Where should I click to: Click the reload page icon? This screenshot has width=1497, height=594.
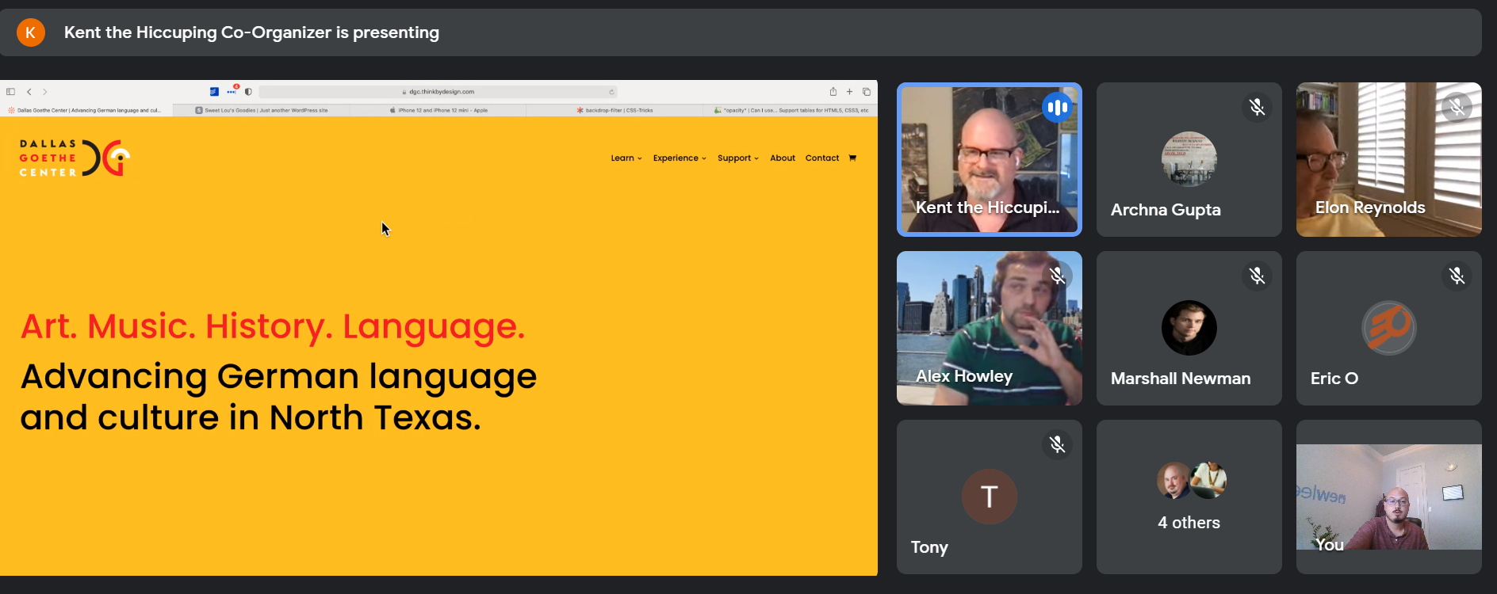coord(611,92)
